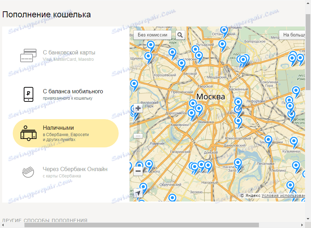Select the cash payment option Наличными
The height and width of the screenshot is (228, 311).
click(66, 133)
